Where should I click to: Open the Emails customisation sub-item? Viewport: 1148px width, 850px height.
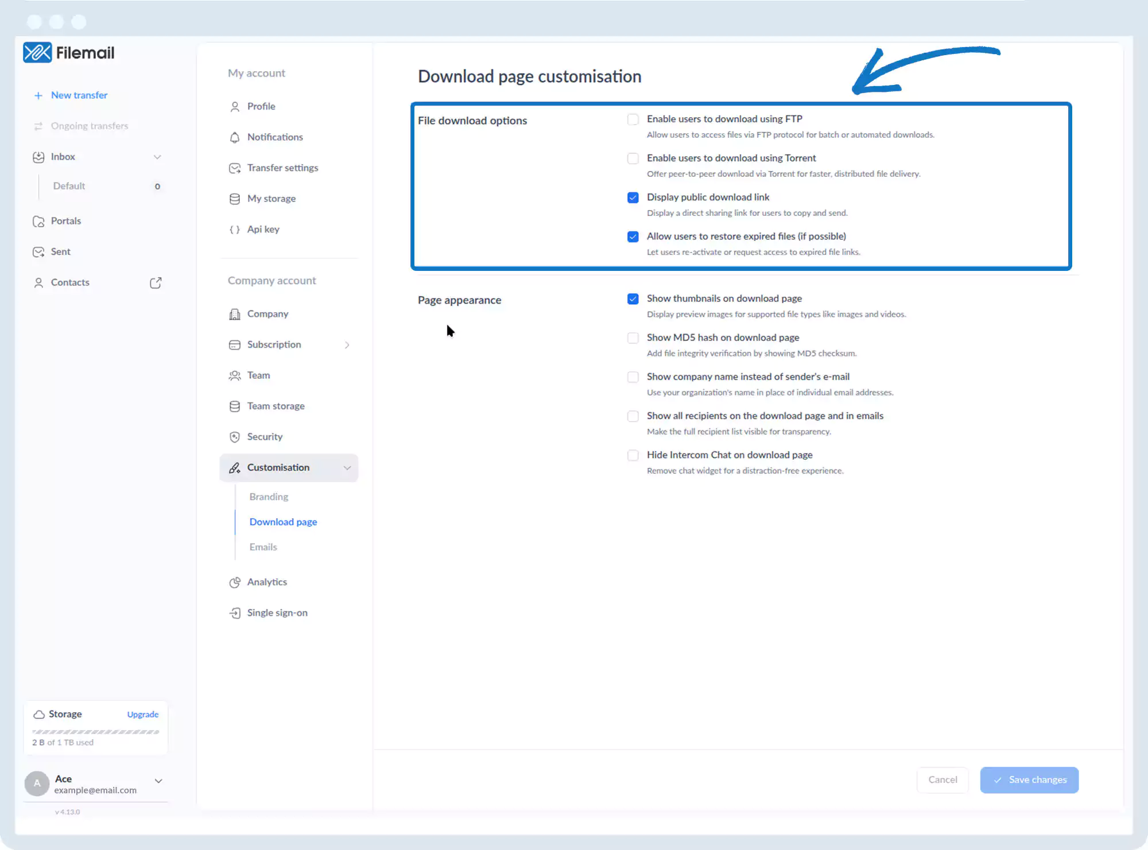(263, 547)
